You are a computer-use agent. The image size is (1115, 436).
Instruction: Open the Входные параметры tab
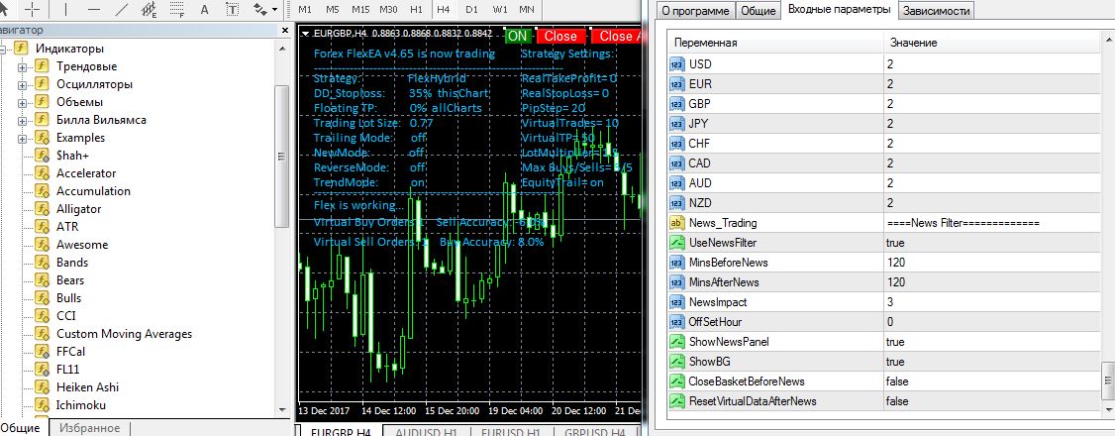[839, 9]
